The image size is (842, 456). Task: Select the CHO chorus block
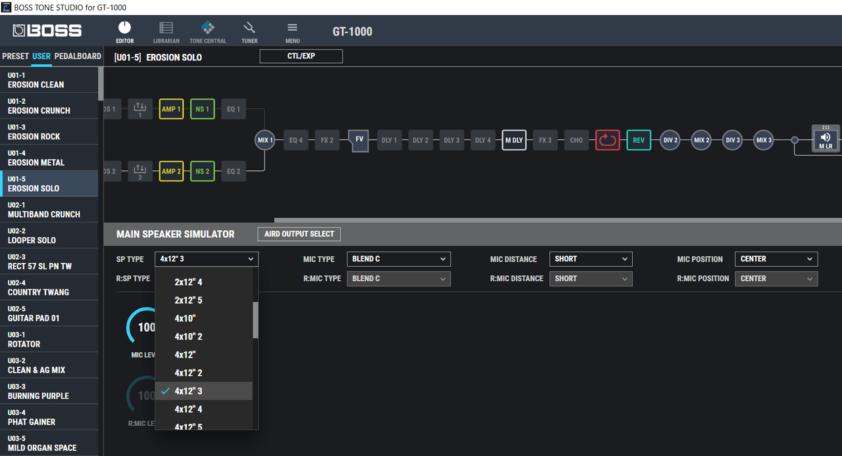(x=576, y=140)
